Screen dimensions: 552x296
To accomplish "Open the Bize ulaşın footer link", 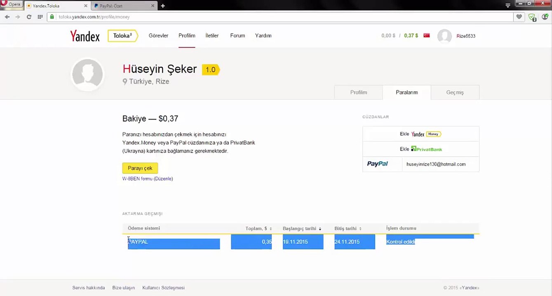I will pyautogui.click(x=124, y=288).
